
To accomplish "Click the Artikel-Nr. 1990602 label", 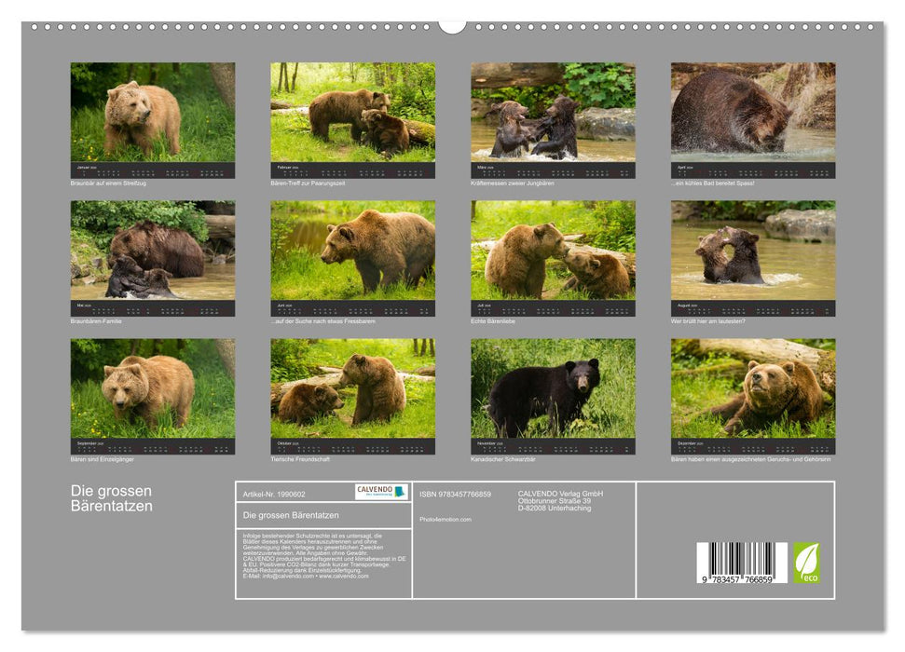I will (x=277, y=494).
